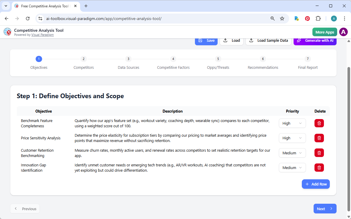351x219 pixels.
Task: Click the Generate with AI sparkle icon
Action: (x=299, y=40)
